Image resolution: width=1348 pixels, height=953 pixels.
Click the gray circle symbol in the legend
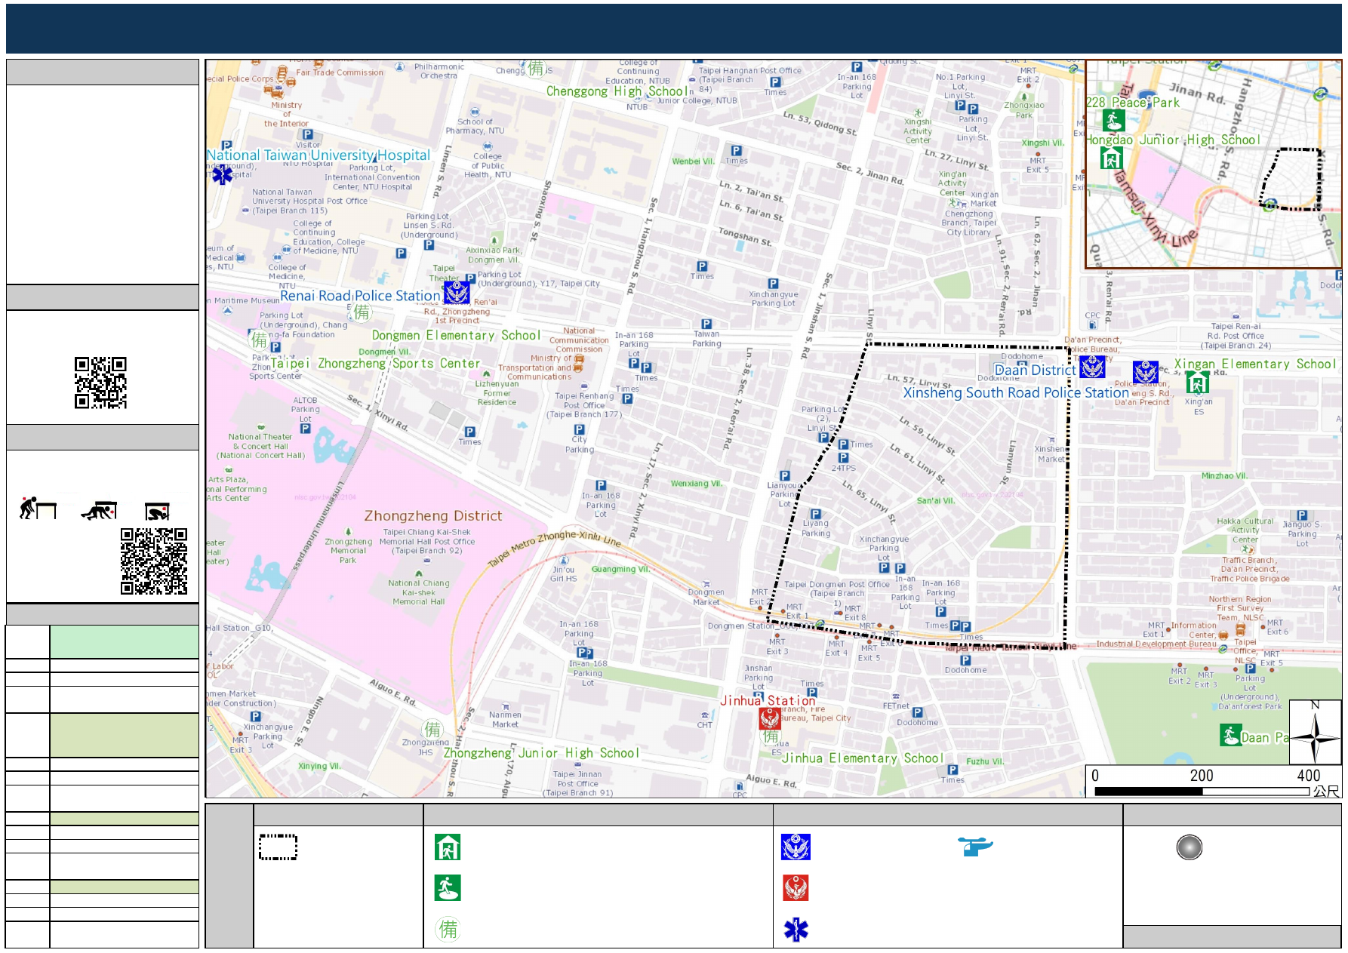click(1189, 847)
